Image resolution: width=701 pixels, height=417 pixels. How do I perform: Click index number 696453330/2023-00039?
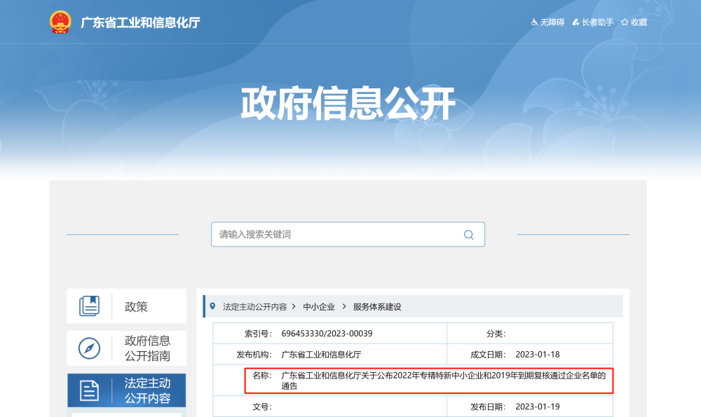327,334
